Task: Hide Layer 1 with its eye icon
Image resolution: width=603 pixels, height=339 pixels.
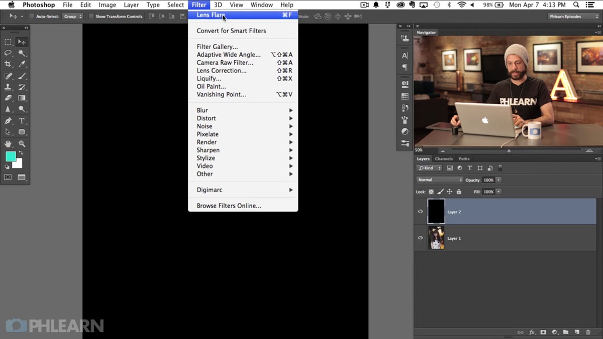Action: coord(421,238)
